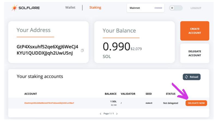Image resolution: width=218 pixels, height=121 pixels.
Task: Click CHANGE to switch Mainnet network
Action: click(x=158, y=8)
